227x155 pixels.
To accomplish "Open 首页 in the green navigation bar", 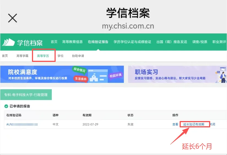I will pos(54,42).
